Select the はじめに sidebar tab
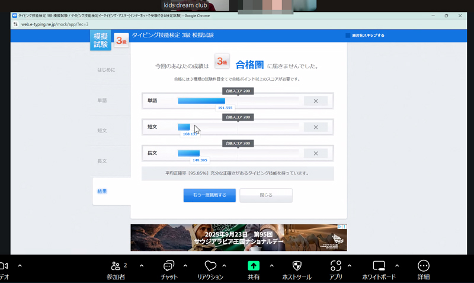The image size is (474, 283). [106, 70]
